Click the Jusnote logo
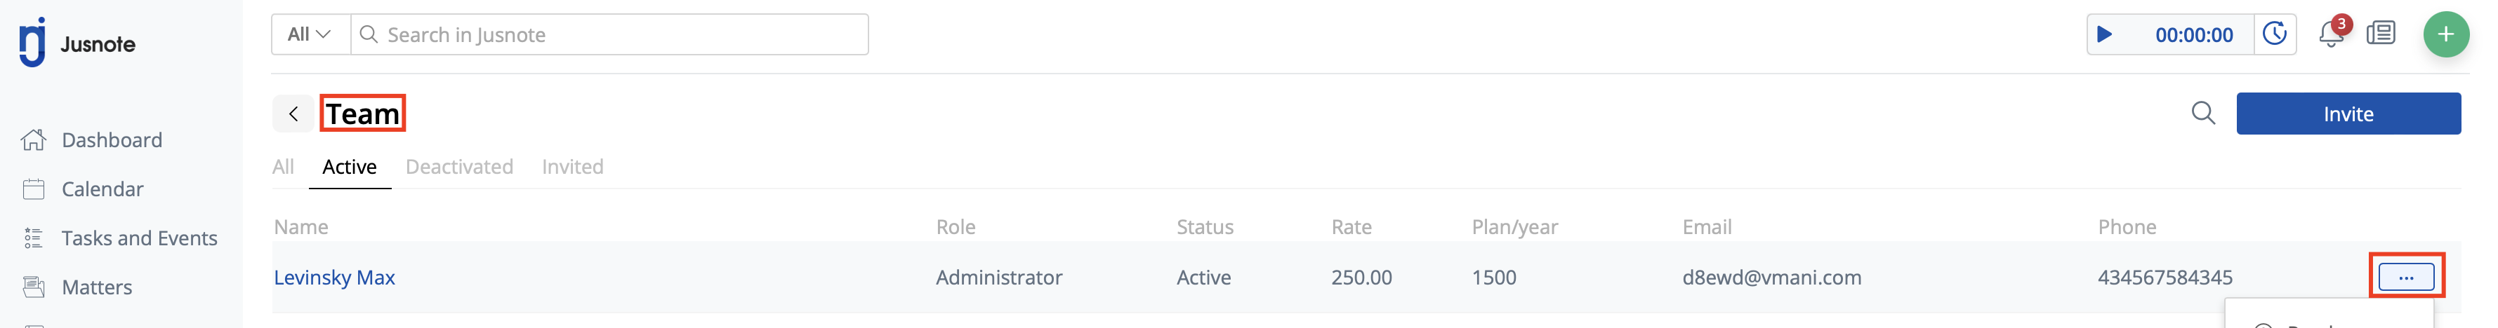 tap(77, 43)
